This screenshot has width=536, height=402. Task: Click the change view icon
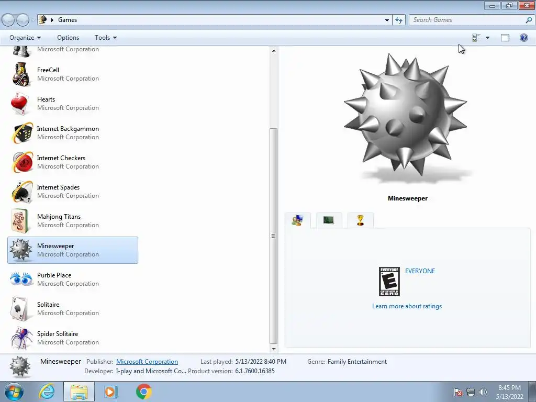(476, 38)
